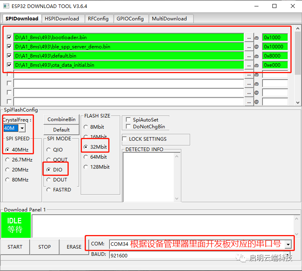Switch to the SPIDownload tab
This screenshot has height=271, width=302.
[x=22, y=18]
